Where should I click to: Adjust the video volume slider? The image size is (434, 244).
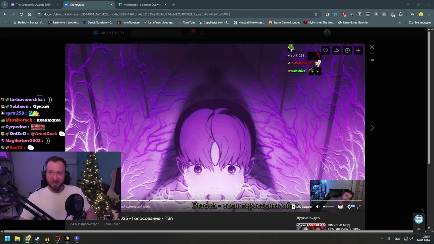[329, 207]
